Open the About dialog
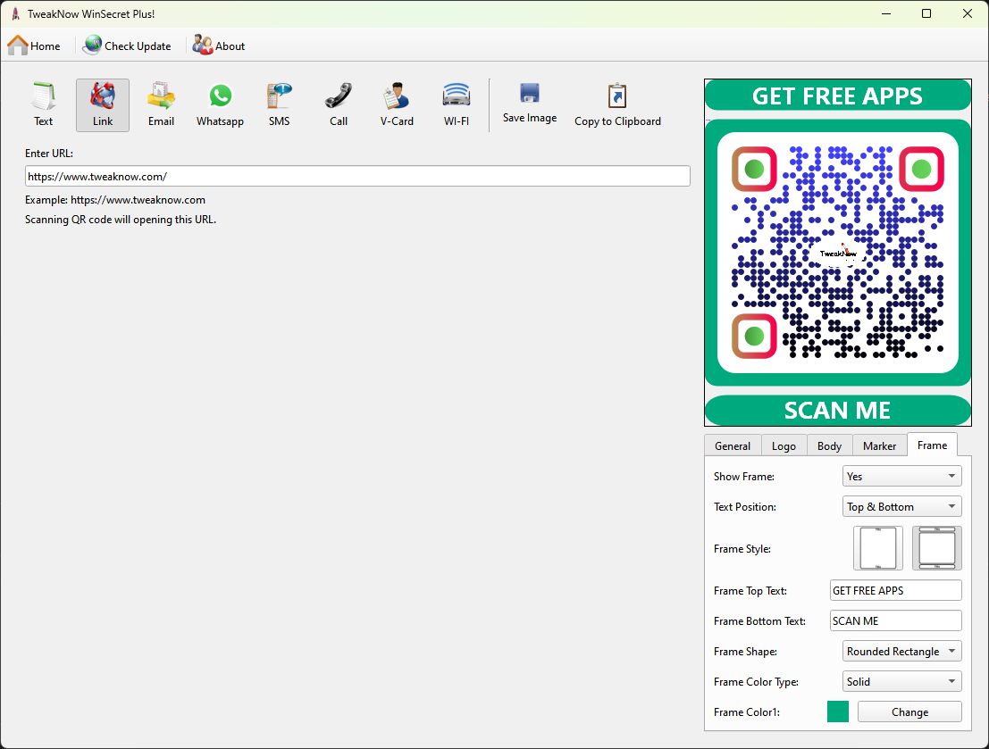The width and height of the screenshot is (989, 749). coord(219,46)
